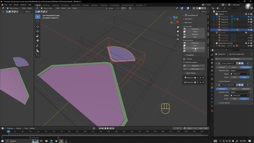
Task: Toggle the camera view icon
Action: 178,35
